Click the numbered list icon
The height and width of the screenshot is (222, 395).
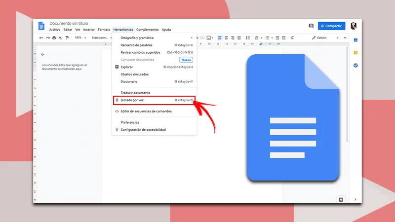[x=256, y=38]
